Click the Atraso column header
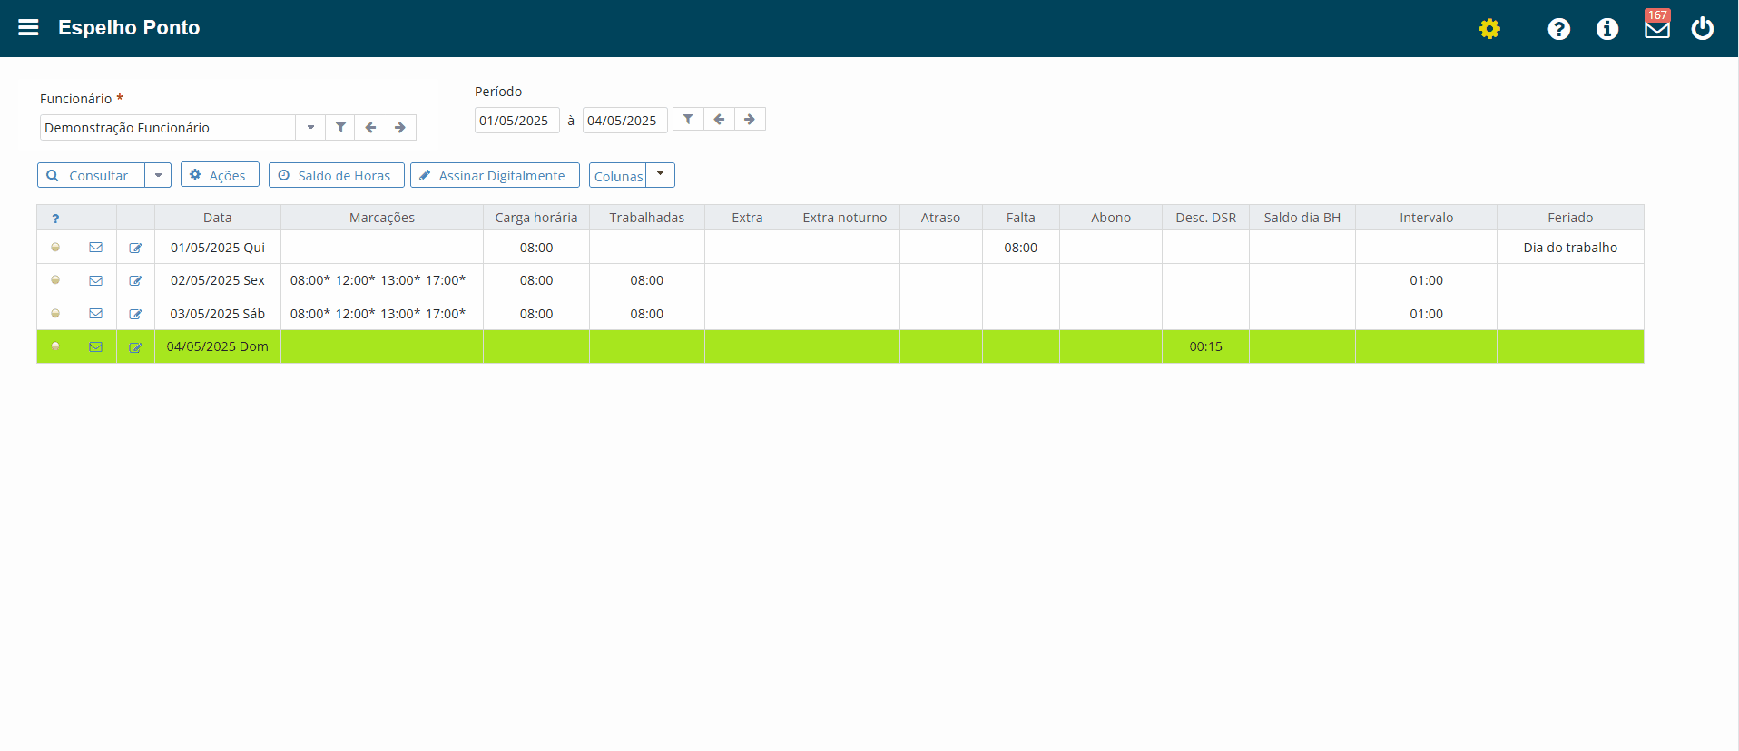The width and height of the screenshot is (1739, 751). point(940,218)
